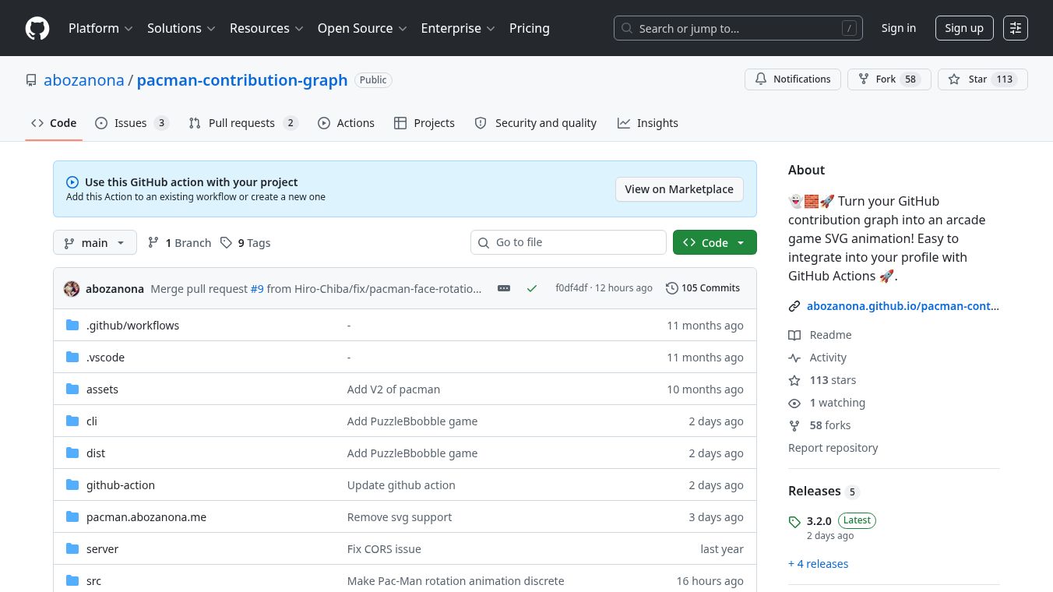Click the folder icon for dist
1053x592 pixels.
(x=72, y=453)
